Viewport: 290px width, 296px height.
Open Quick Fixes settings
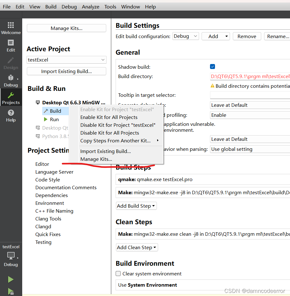48,234
